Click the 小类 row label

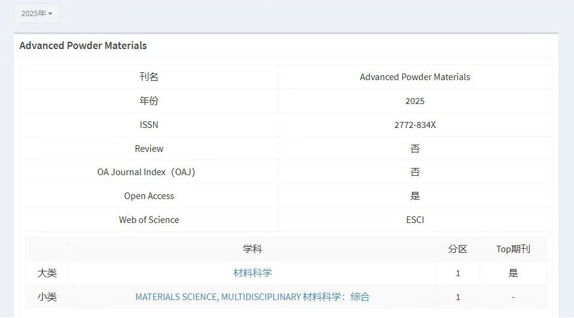tap(47, 296)
